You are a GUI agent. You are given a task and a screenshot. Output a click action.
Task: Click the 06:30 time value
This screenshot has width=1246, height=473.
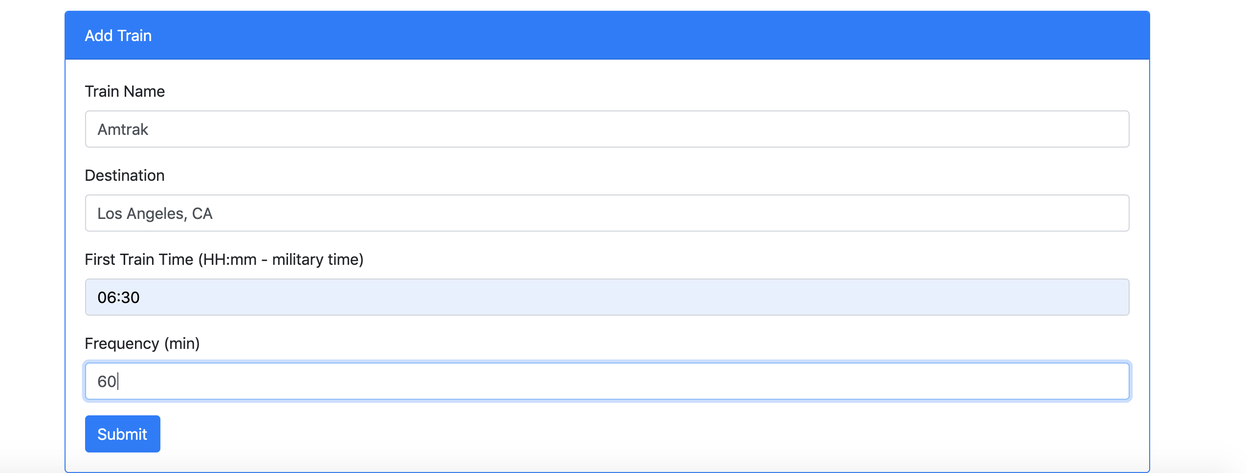(x=118, y=297)
